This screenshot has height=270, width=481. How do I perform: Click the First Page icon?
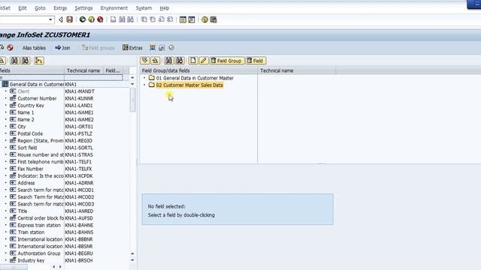tap(144, 19)
